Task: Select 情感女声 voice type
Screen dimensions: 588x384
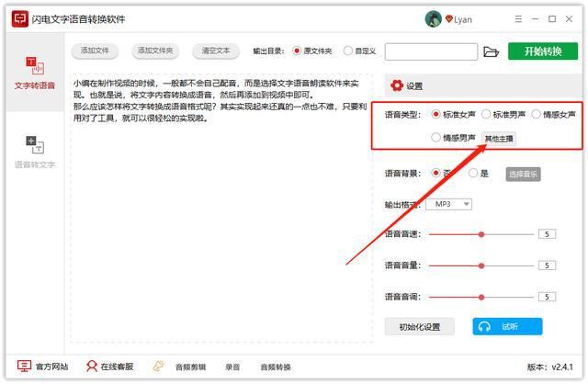Action: pyautogui.click(x=553, y=114)
